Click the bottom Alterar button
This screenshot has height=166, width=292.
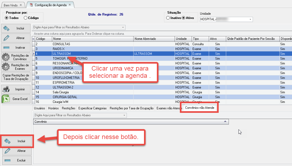click(17, 151)
